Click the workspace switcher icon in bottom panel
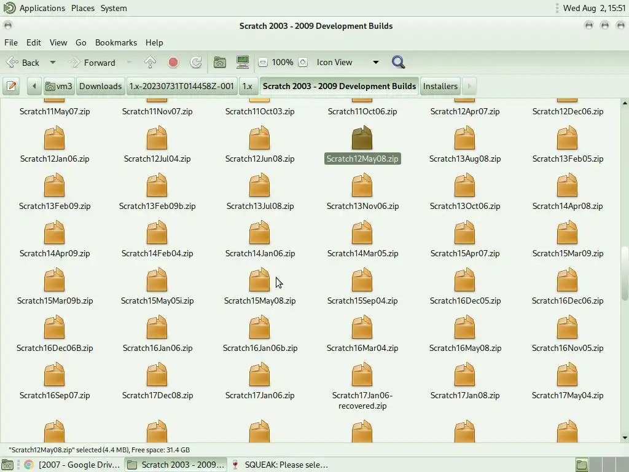629x472 pixels. click(582, 465)
